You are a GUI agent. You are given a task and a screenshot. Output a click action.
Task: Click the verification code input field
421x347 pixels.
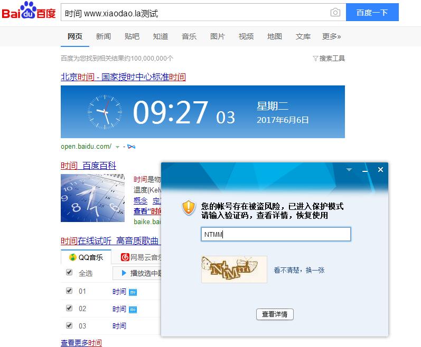coord(276,235)
